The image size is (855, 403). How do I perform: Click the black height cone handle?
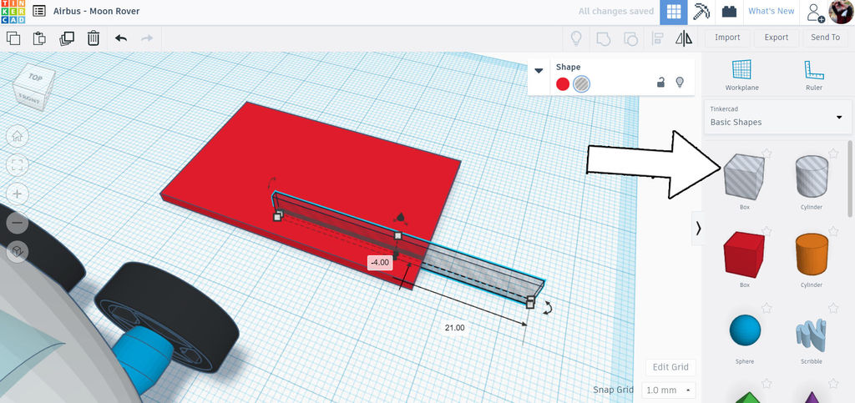(x=400, y=217)
